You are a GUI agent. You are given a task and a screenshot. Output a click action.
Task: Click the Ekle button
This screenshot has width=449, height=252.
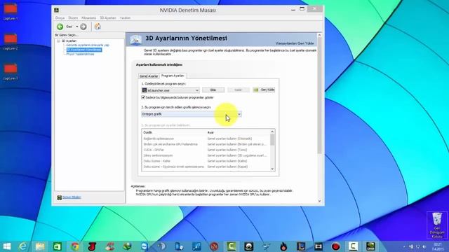(x=213, y=90)
